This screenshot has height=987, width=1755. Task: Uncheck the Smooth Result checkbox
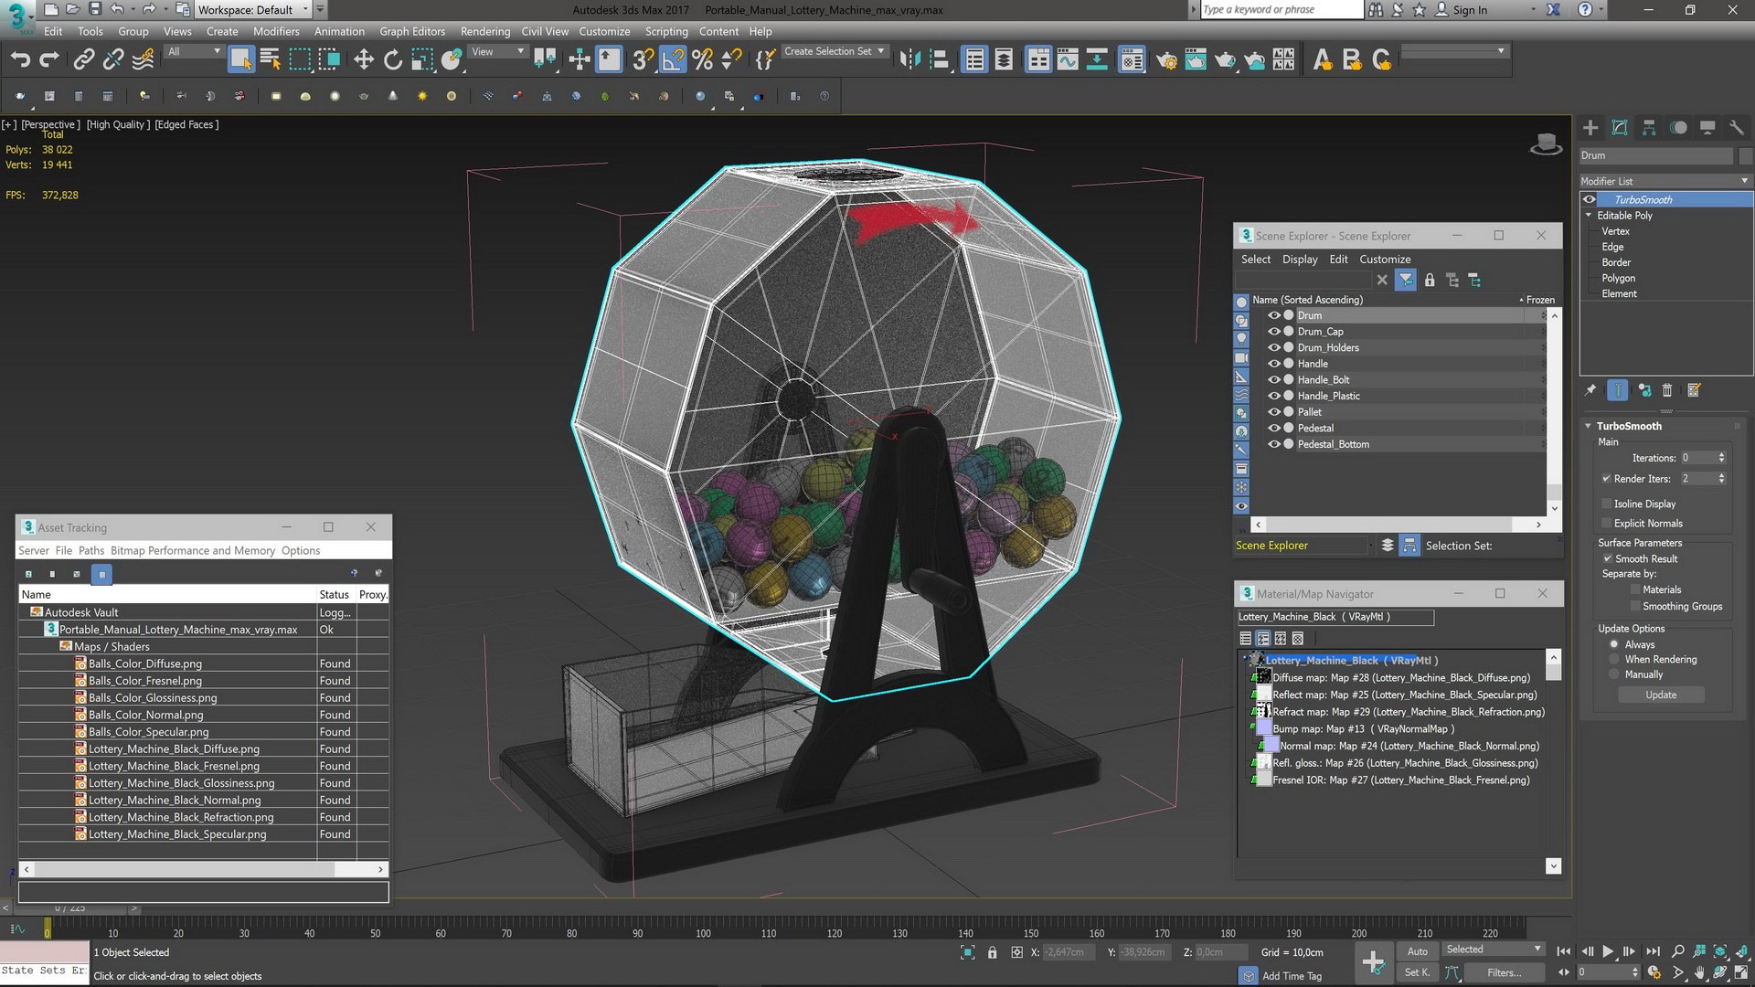click(x=1608, y=558)
